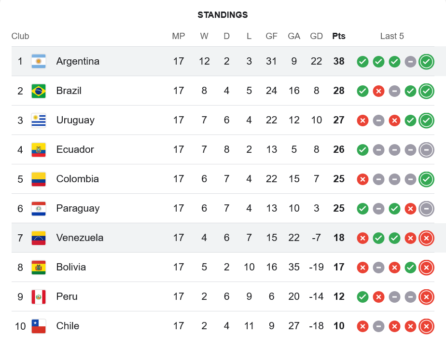Screen dimensions: 446x349
Task: Click Bolivia's most recent circled loss icon
Action: click(x=426, y=267)
